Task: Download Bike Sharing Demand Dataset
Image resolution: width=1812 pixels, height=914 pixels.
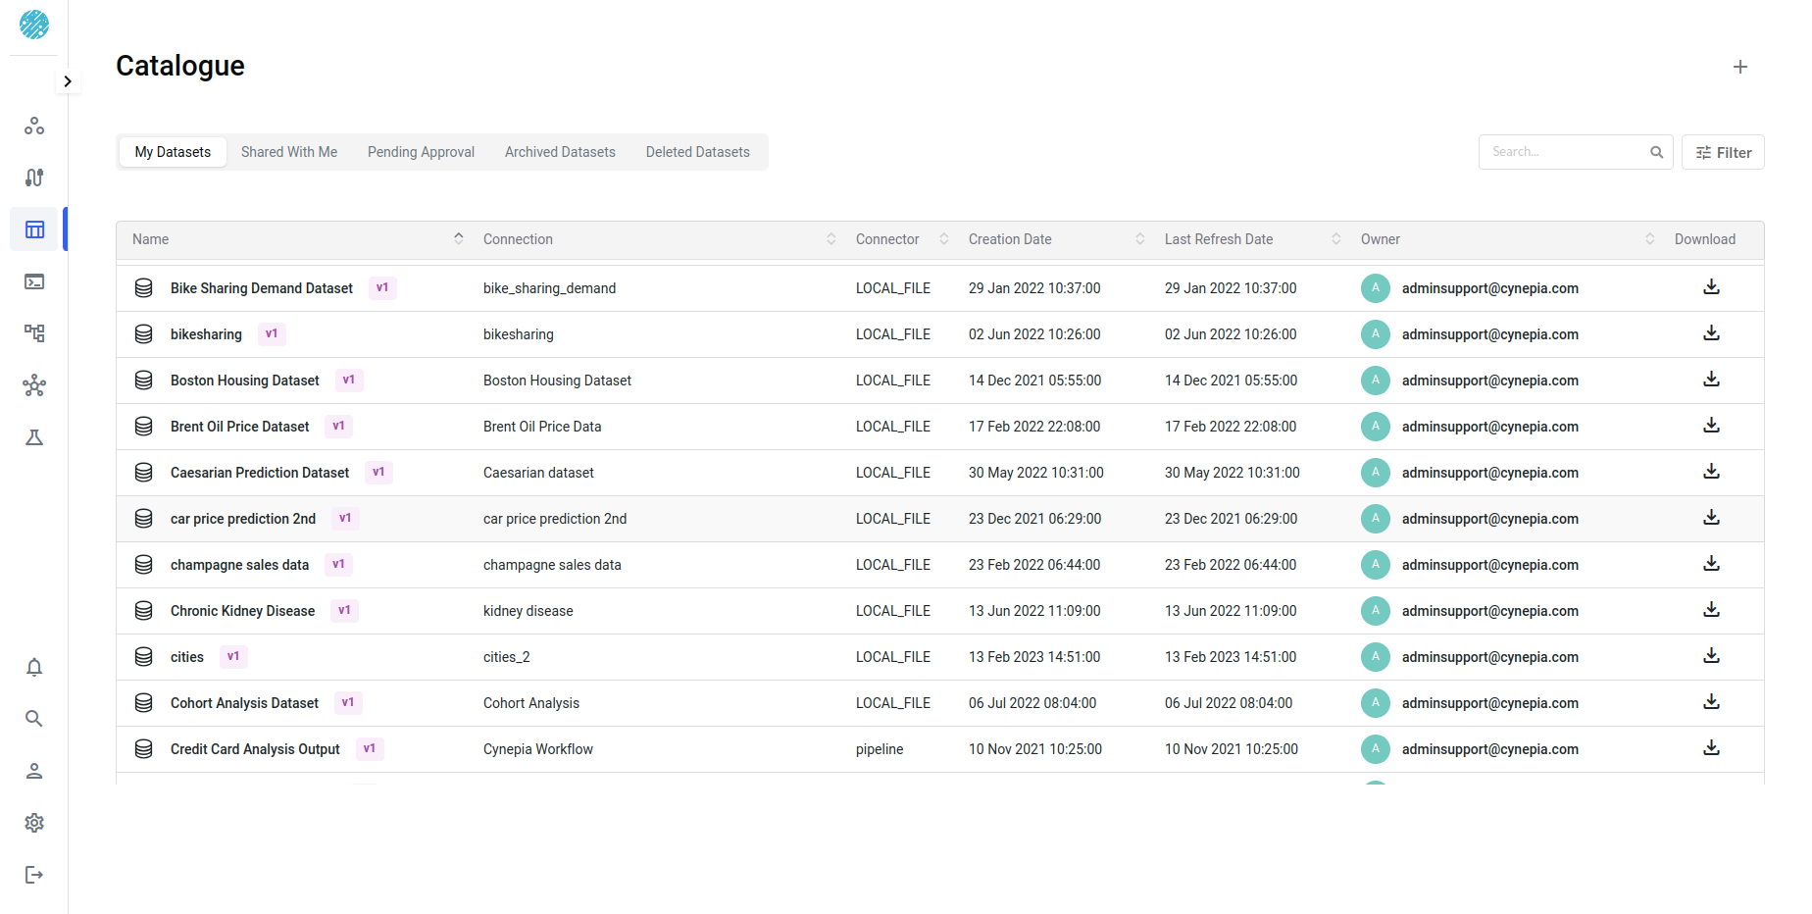Action: pos(1711,287)
